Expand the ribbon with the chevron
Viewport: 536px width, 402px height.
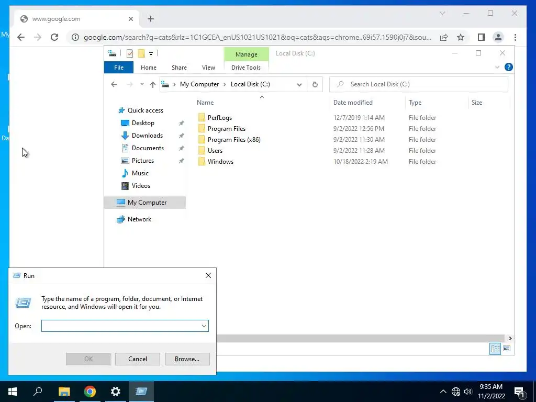pyautogui.click(x=497, y=68)
